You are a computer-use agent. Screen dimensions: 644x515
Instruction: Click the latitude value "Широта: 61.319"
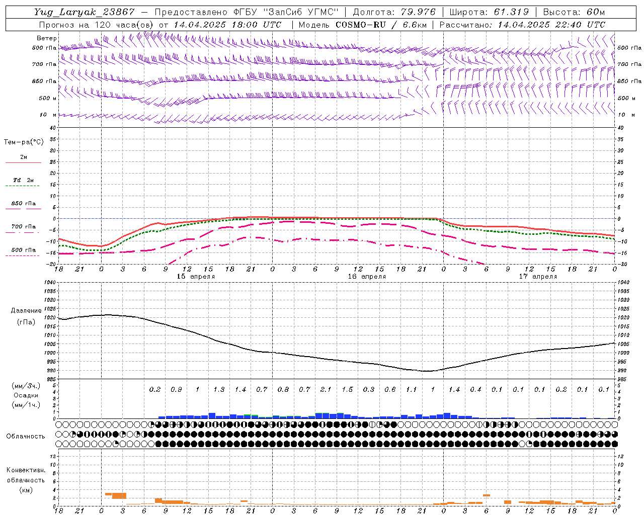point(489,12)
